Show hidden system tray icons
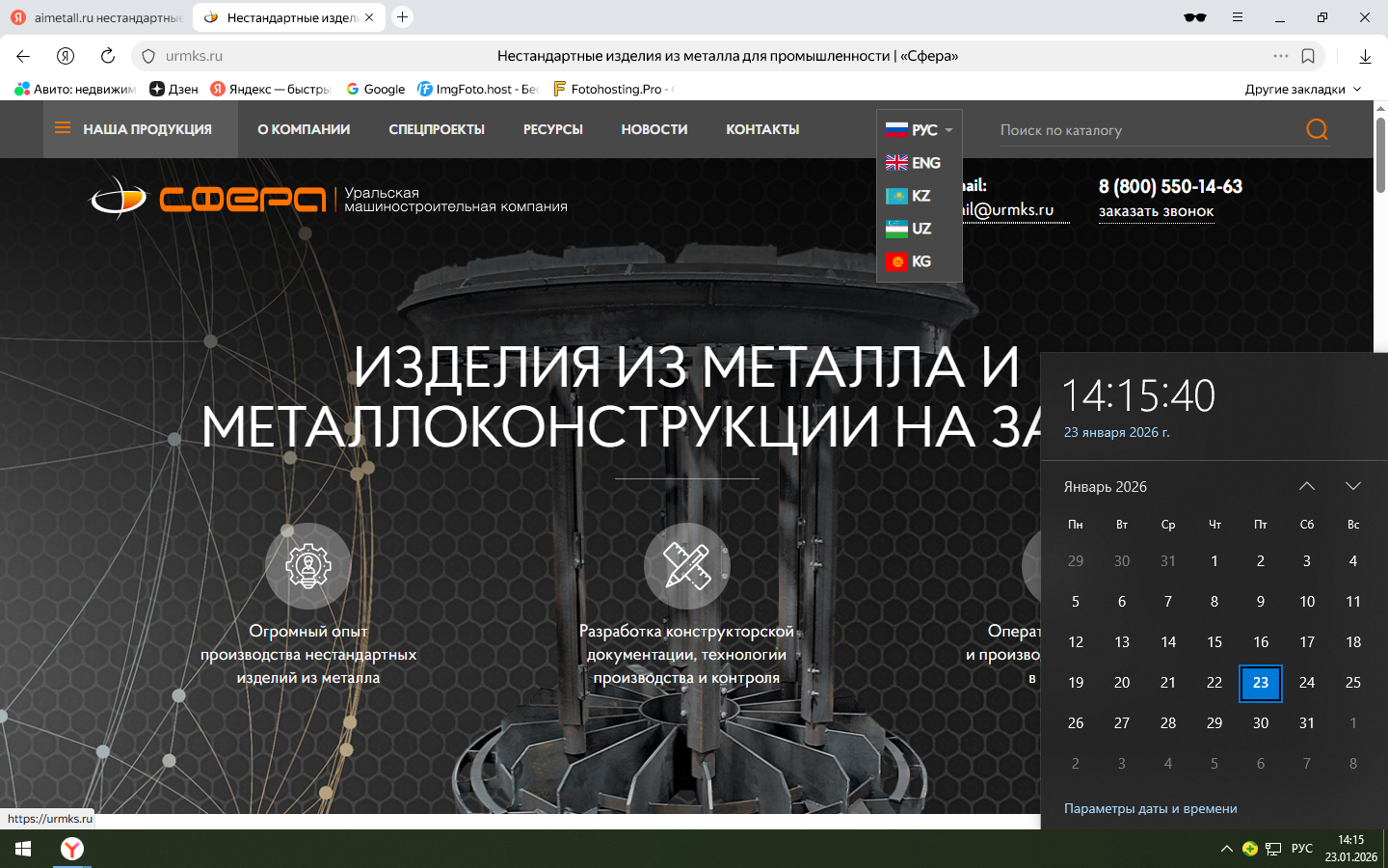The image size is (1388, 868). 1226,849
